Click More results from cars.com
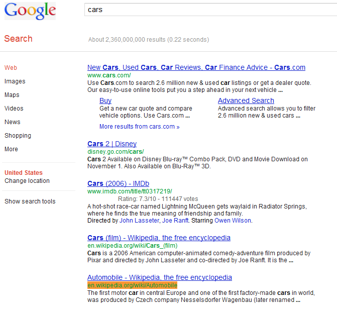The height and width of the screenshot is (312, 337). click(139, 127)
